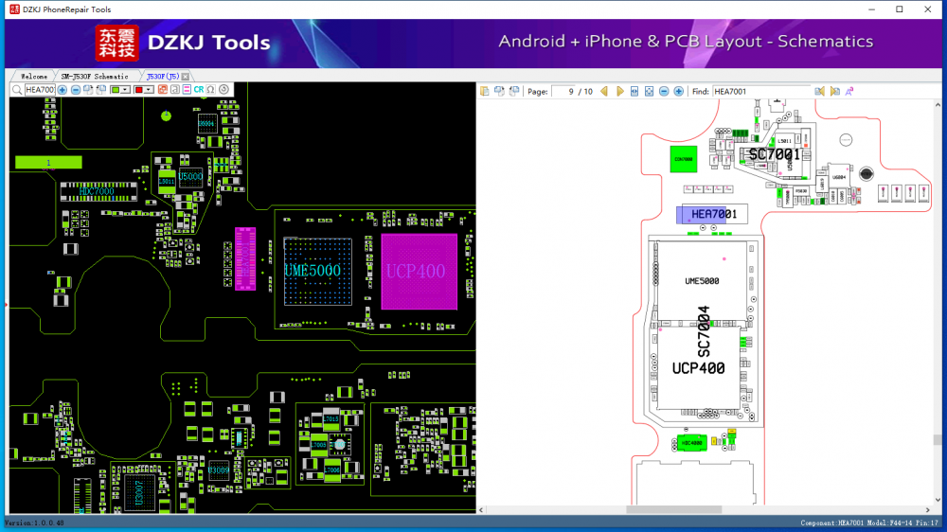Click the pink-striped list icon

[x=187, y=90]
